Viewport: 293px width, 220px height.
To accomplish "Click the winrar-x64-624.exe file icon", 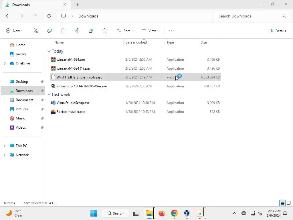I will point(53,60).
